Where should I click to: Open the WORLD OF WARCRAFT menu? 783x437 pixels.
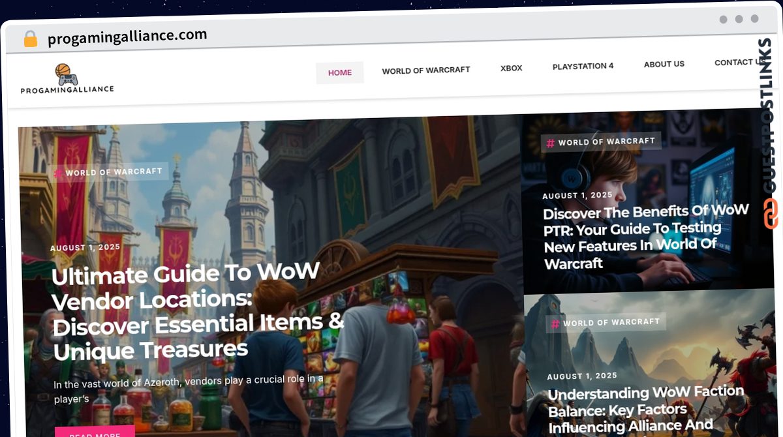426,70
